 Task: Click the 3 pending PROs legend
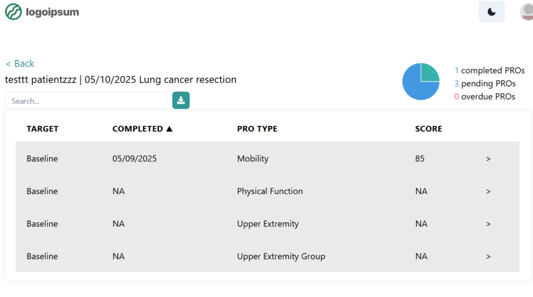point(485,84)
